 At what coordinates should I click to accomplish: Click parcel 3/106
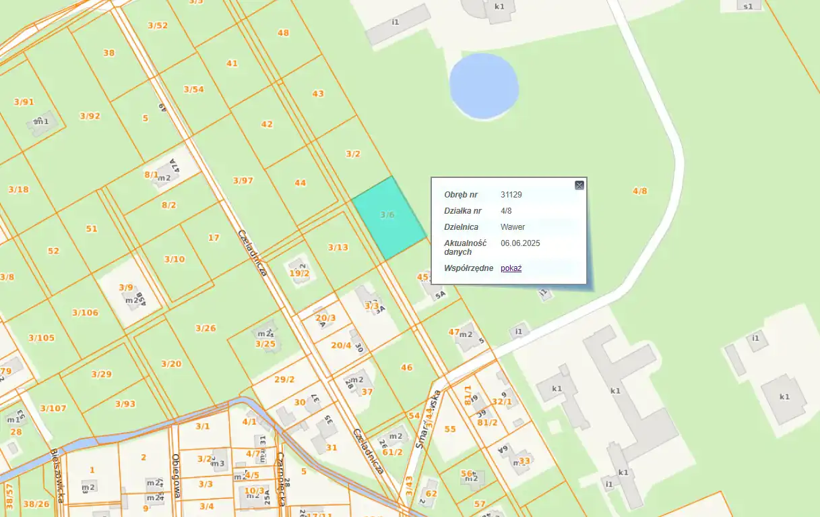click(x=85, y=313)
